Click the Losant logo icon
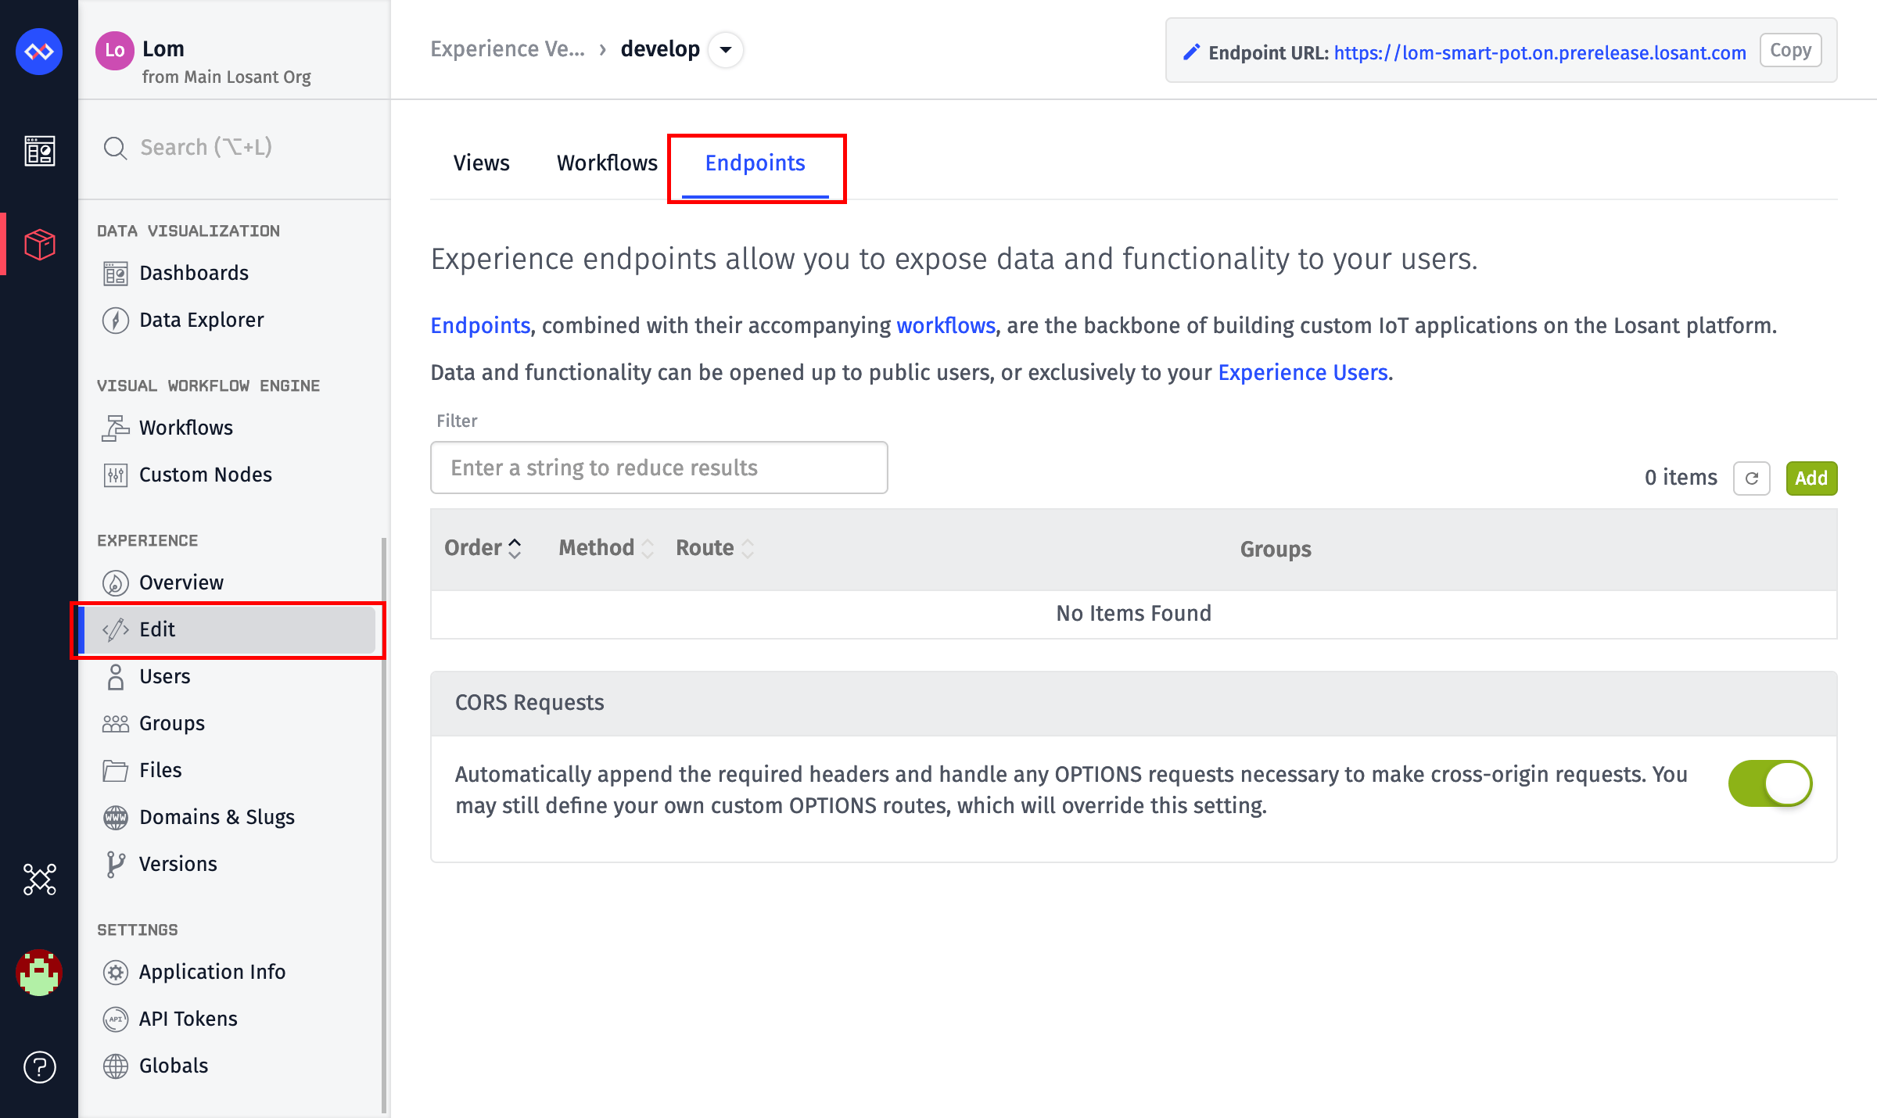This screenshot has width=1877, height=1118. coord(39,52)
